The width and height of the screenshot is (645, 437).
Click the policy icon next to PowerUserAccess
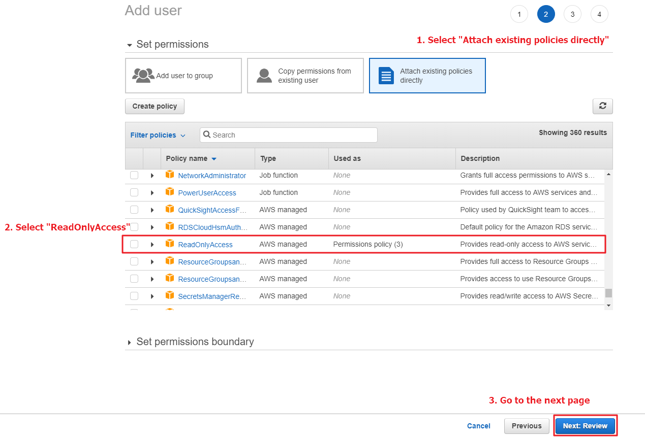170,192
